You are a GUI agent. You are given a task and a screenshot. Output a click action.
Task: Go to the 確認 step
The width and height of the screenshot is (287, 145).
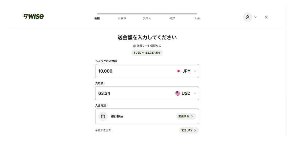[x=172, y=18]
